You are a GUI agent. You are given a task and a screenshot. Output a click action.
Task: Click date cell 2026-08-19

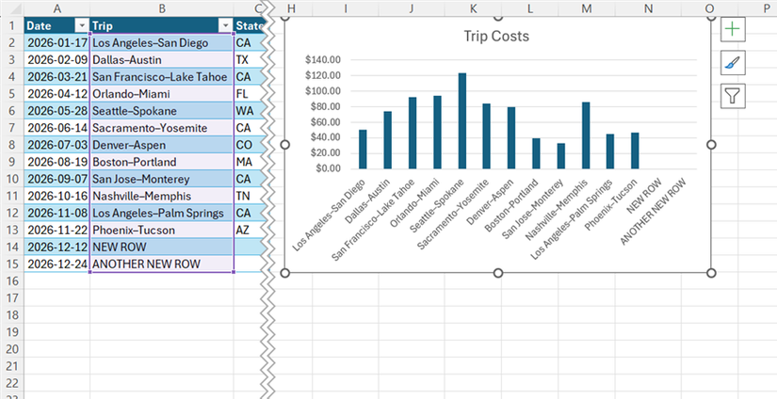57,162
